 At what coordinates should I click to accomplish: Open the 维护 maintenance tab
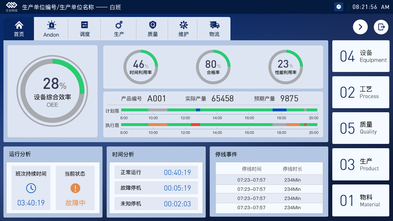[183, 29]
